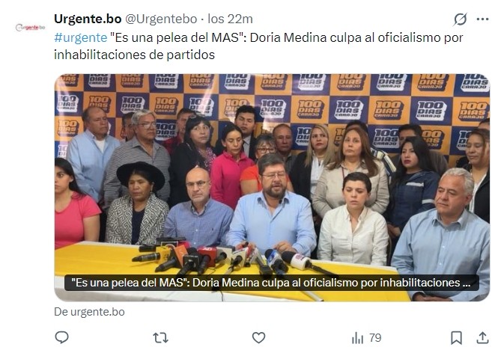Open the news article card image
The image size is (495, 356).
click(x=272, y=188)
